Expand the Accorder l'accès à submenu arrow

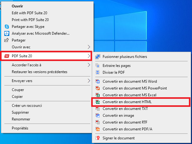[89, 65]
